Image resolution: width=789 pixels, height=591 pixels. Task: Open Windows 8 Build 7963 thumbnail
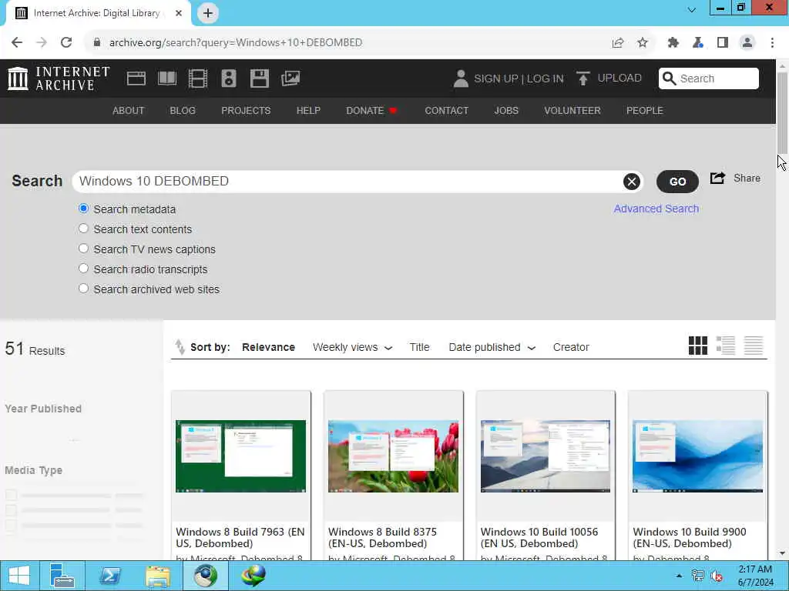point(240,456)
